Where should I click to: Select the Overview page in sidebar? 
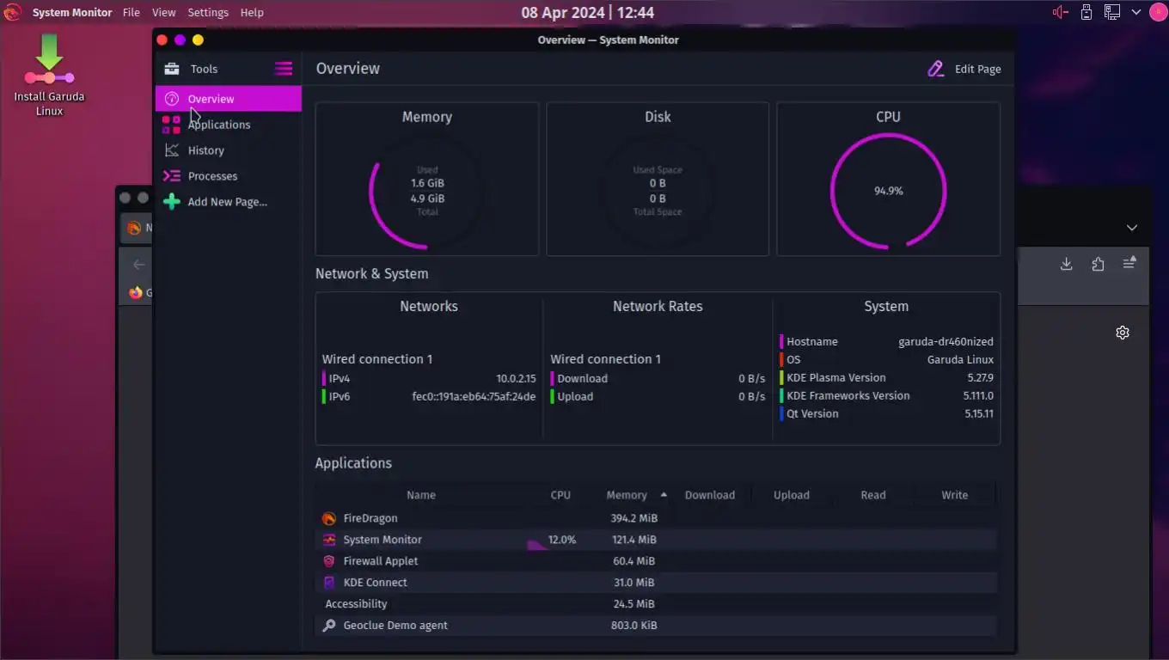pyautogui.click(x=229, y=99)
